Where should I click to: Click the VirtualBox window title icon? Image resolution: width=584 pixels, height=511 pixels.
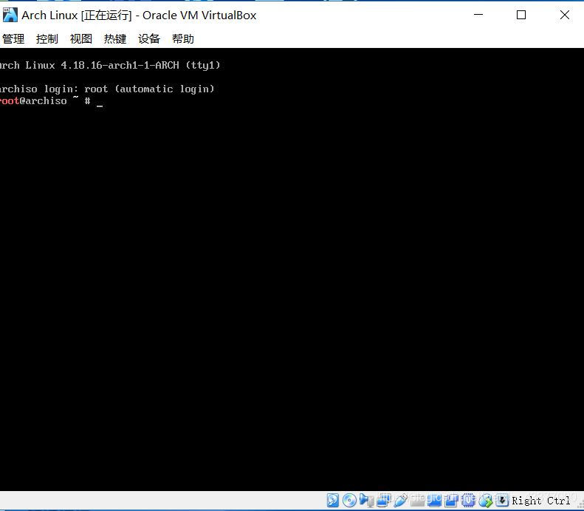click(10, 15)
